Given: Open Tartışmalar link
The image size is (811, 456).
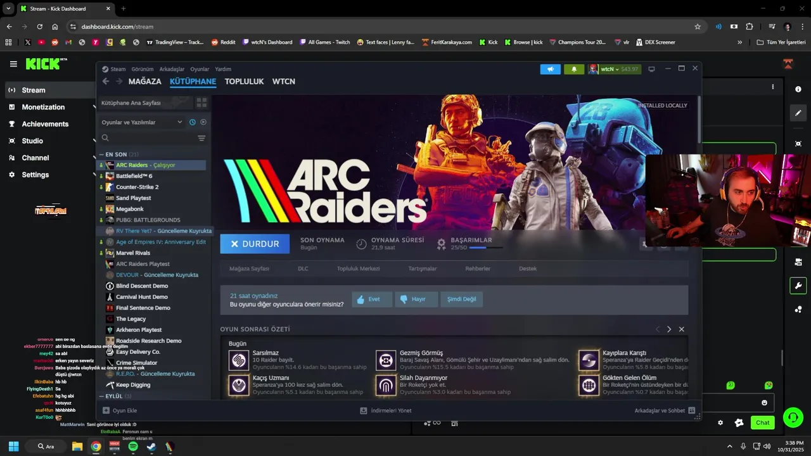Looking at the screenshot, I should 422,269.
